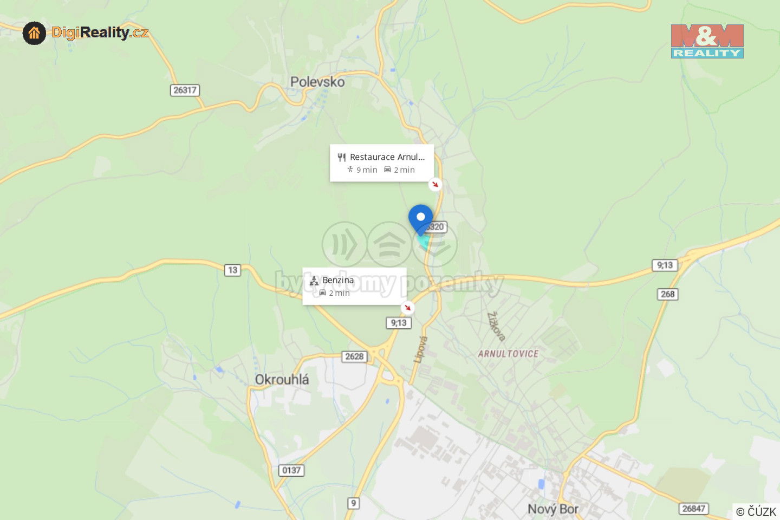Open the M&M Reality logo
780x520 pixels.
pos(707,41)
